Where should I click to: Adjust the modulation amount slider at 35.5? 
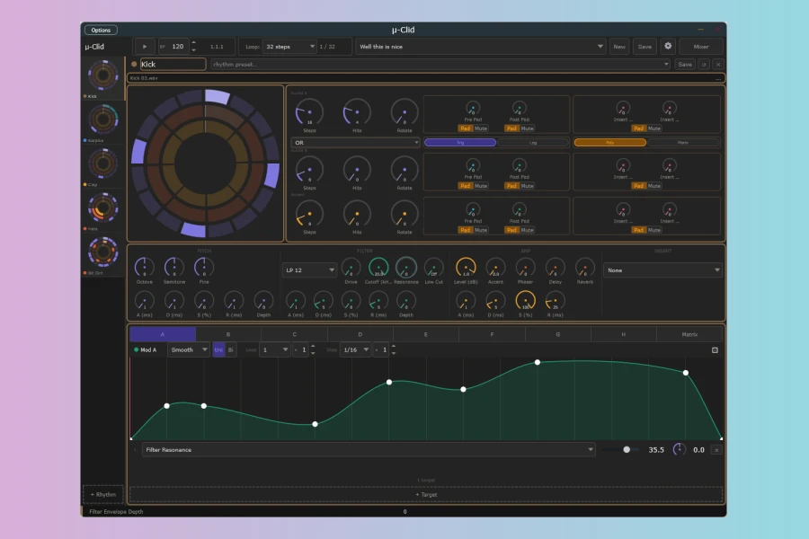622,450
